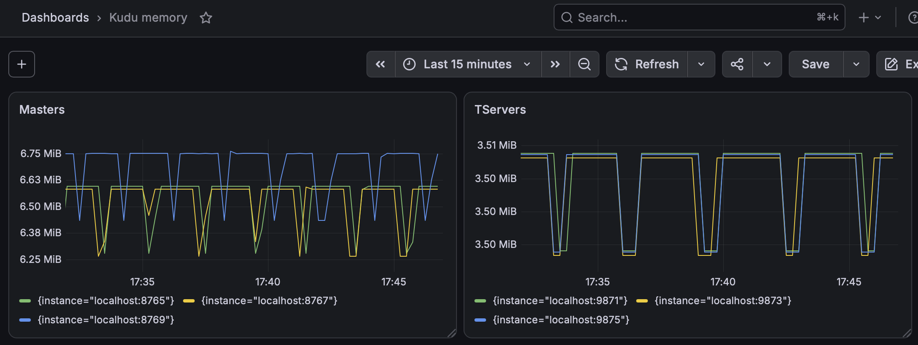Viewport: 918px width, 345px height.
Task: Toggle localhost:8765 series in Masters legend
Action: tap(106, 301)
